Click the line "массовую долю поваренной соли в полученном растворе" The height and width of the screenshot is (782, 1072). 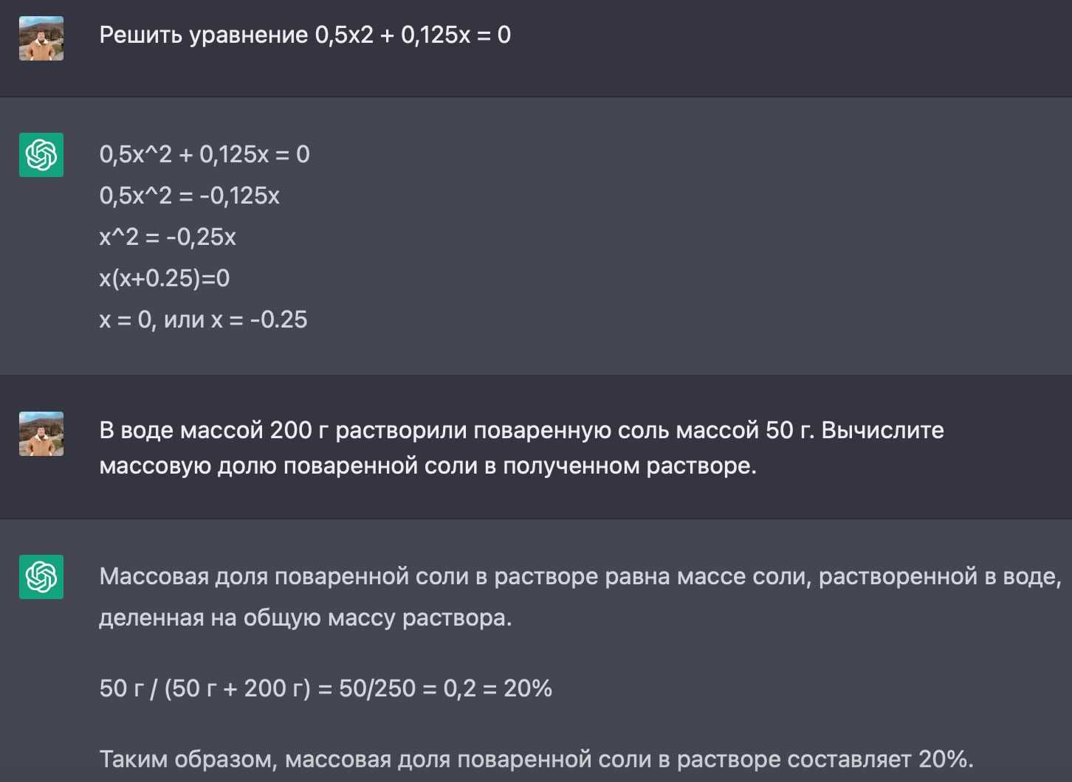click(x=427, y=466)
